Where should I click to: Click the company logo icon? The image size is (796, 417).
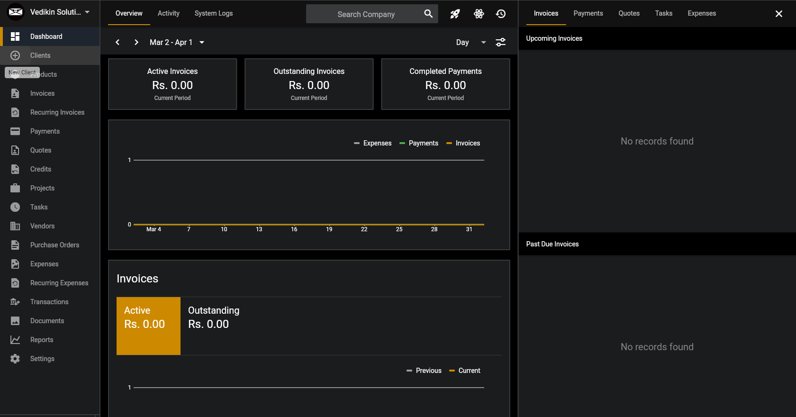16,12
